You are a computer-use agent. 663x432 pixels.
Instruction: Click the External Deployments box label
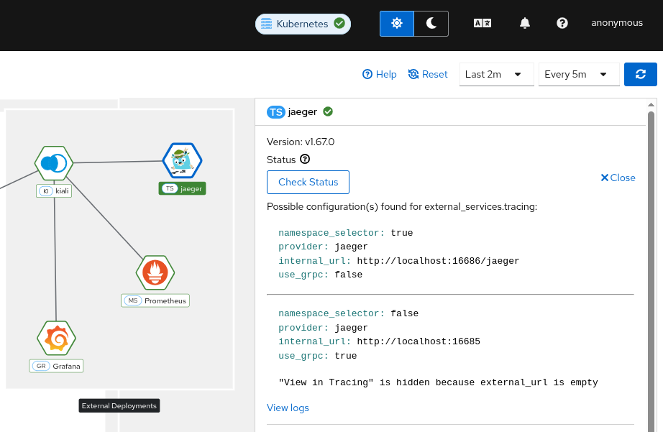(x=119, y=406)
